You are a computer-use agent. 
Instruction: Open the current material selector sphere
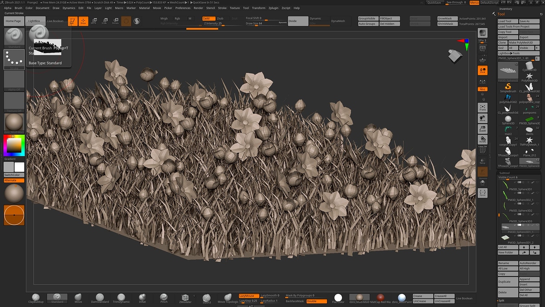click(14, 124)
